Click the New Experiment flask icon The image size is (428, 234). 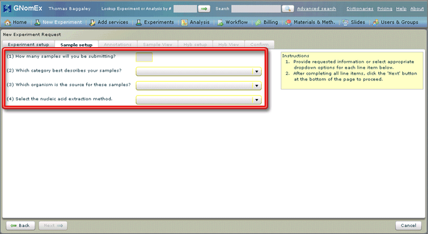pos(37,22)
